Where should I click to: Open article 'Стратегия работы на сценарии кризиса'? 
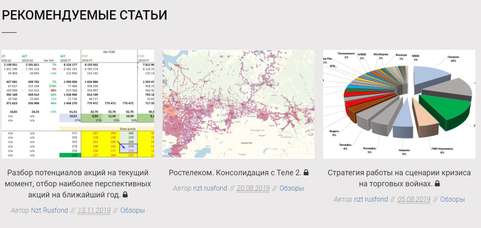coord(399,173)
